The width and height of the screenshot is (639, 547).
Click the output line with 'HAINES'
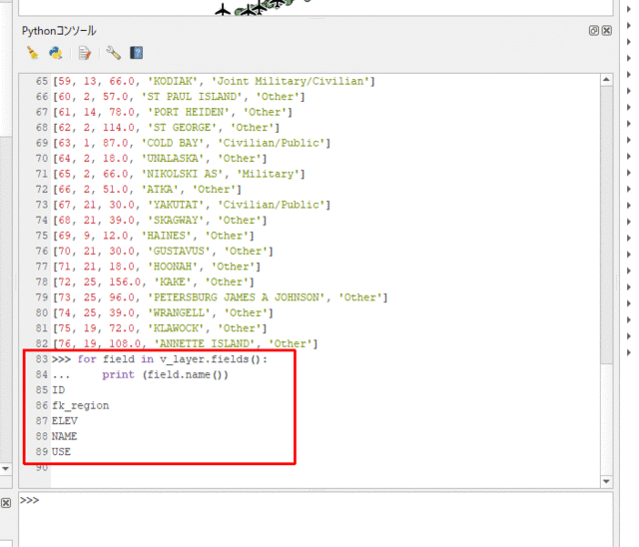(153, 236)
